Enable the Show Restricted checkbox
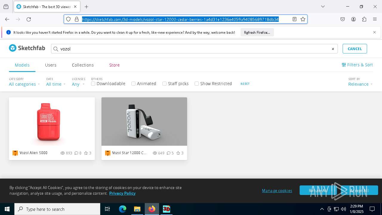 [x=197, y=84]
